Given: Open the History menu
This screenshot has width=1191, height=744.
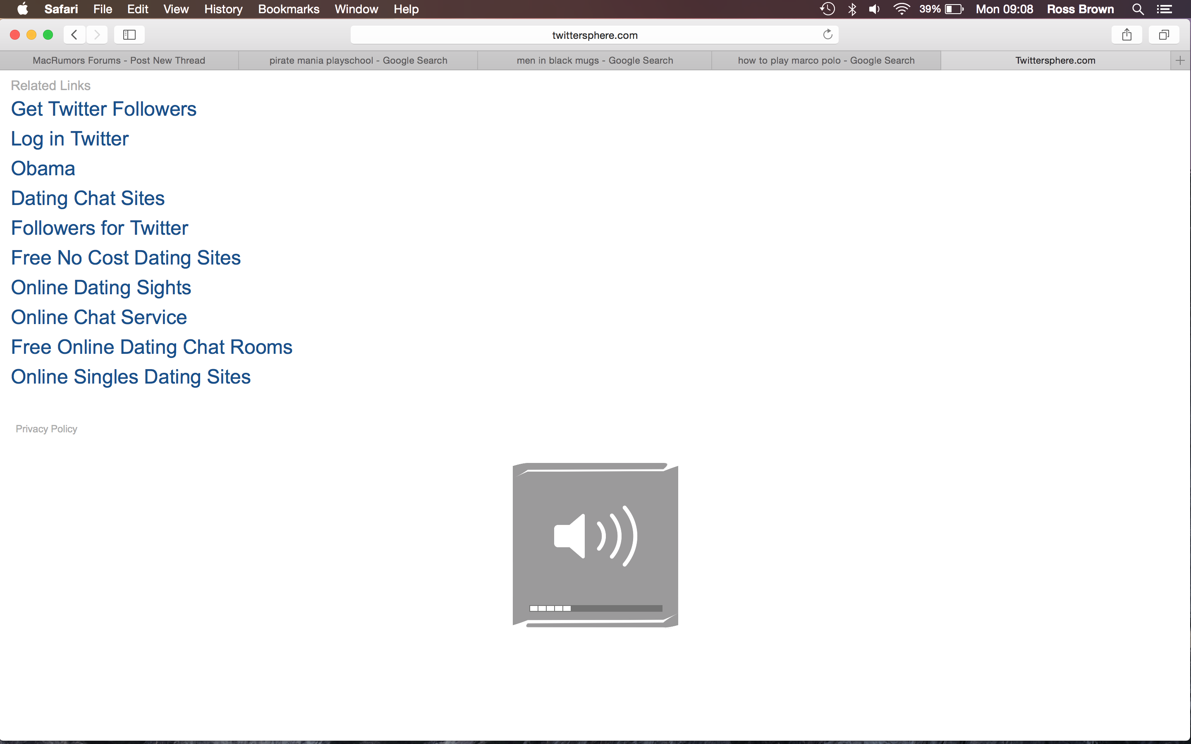Looking at the screenshot, I should point(223,9).
